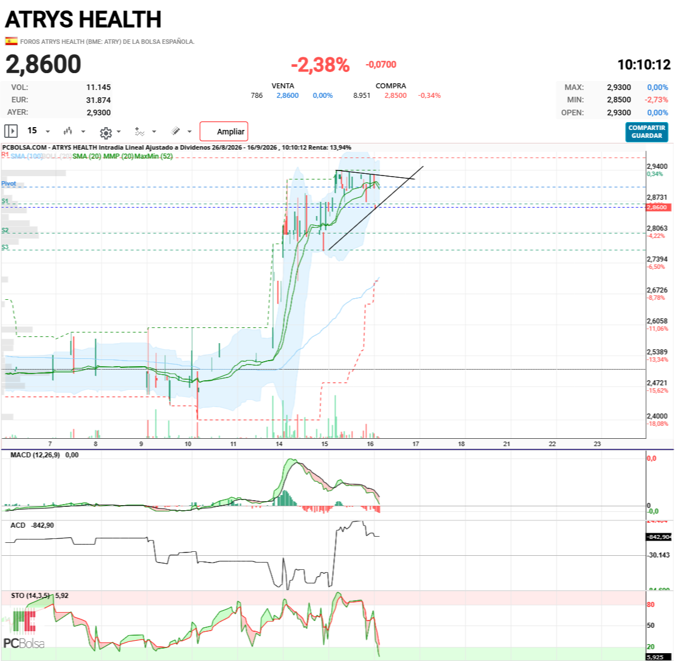
Task: Select the drawing pencil tool
Action: 175,131
